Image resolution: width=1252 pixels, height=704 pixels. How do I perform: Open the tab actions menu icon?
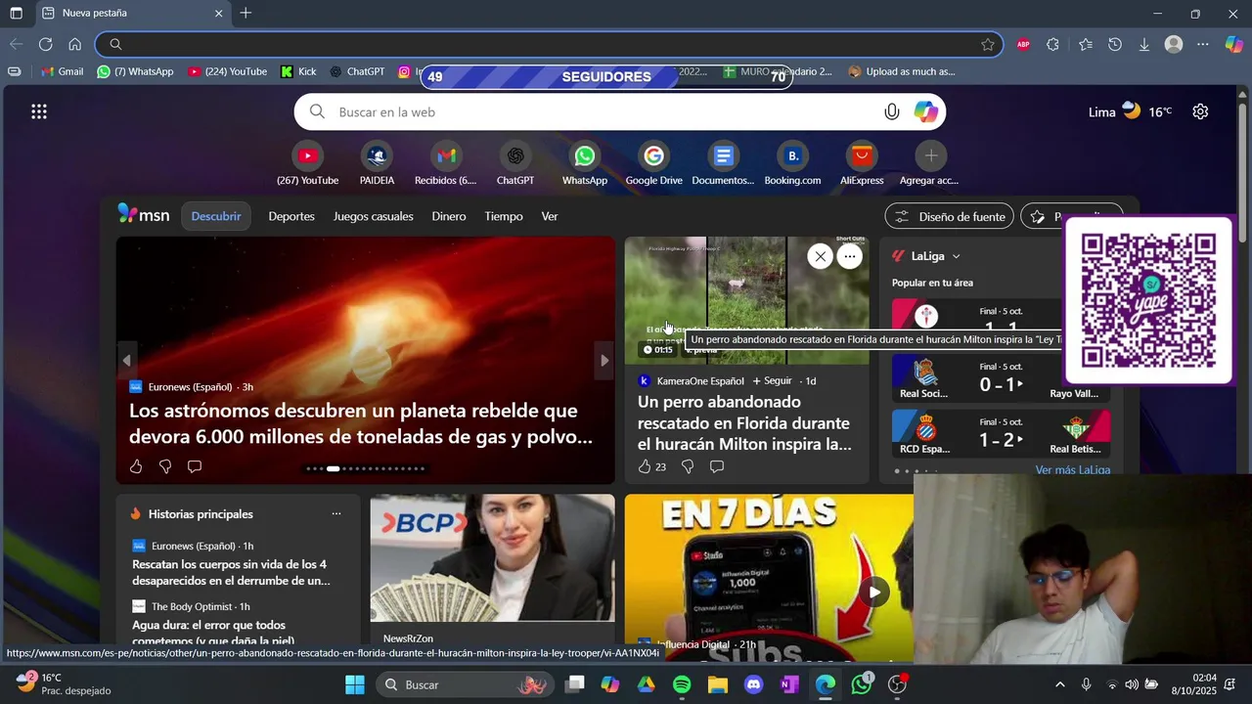17,14
